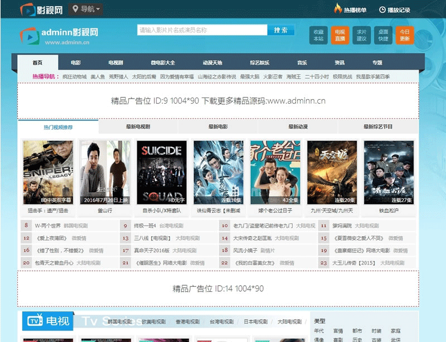The width and height of the screenshot is (446, 342).
Task: Filter by 言情 genre type
Action: (338, 331)
